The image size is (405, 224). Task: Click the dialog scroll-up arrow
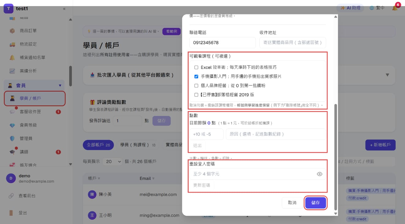[x=335, y=17]
